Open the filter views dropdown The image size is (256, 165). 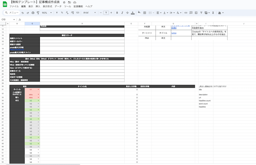pyautogui.click(x=207, y=13)
